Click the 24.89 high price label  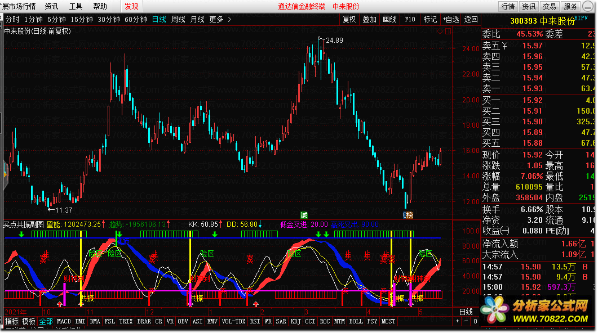pos(334,40)
